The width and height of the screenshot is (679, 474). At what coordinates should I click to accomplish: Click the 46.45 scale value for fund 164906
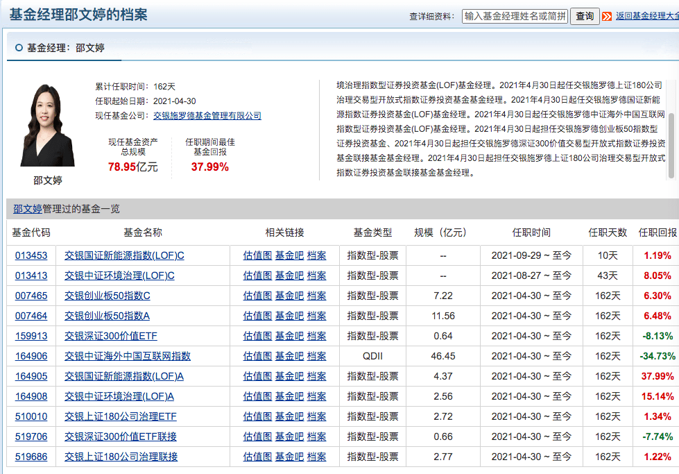443,356
